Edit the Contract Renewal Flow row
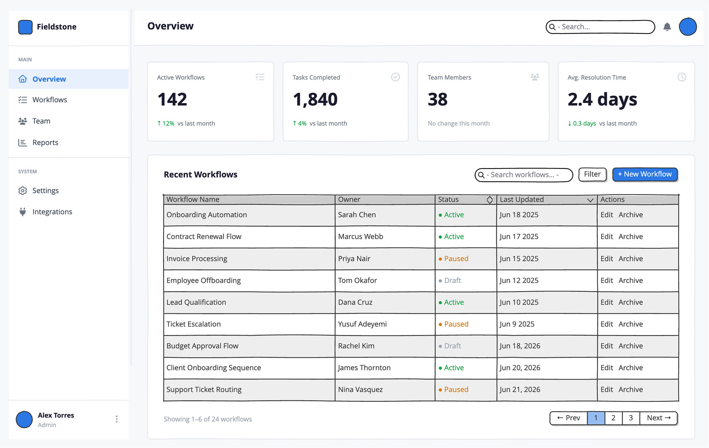Screen dimensions: 709x448 607,237
